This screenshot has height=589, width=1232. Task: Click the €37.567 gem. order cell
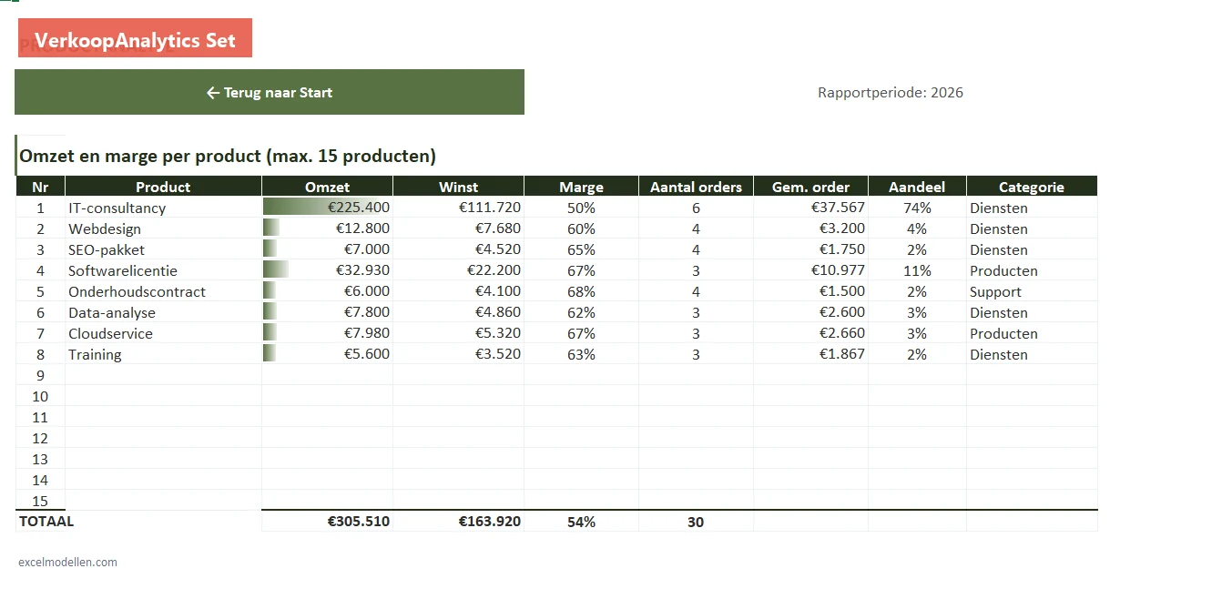point(810,208)
